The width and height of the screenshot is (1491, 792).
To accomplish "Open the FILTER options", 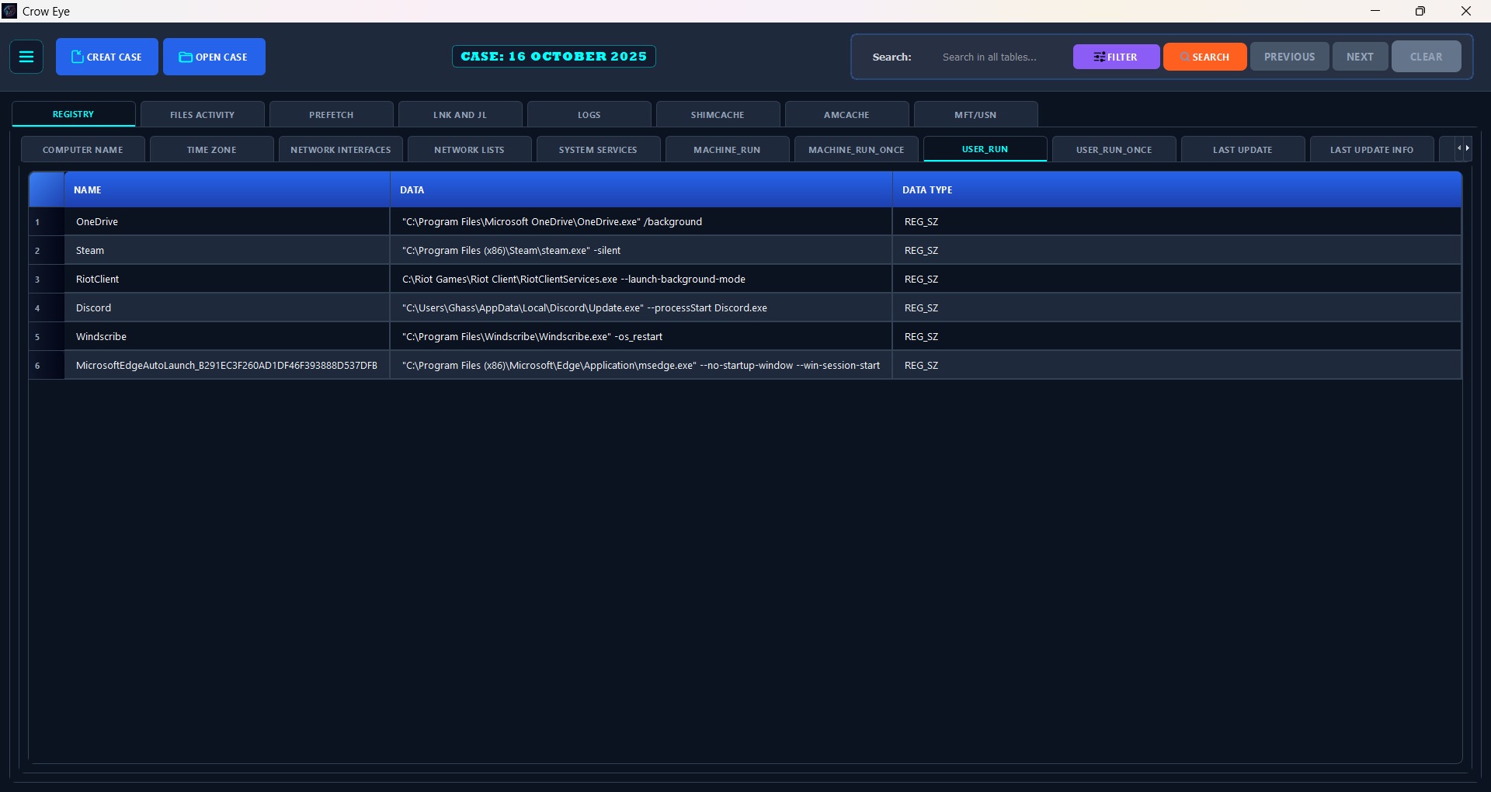I will pos(1116,57).
